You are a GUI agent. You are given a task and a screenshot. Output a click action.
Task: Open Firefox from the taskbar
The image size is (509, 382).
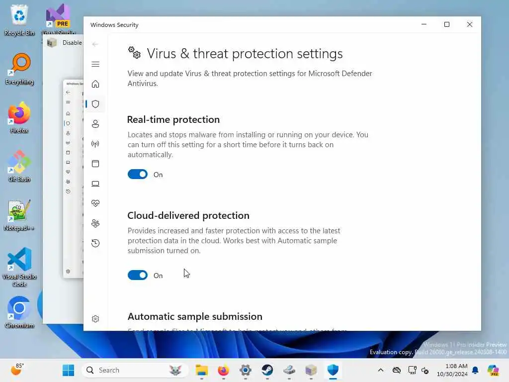click(223, 370)
